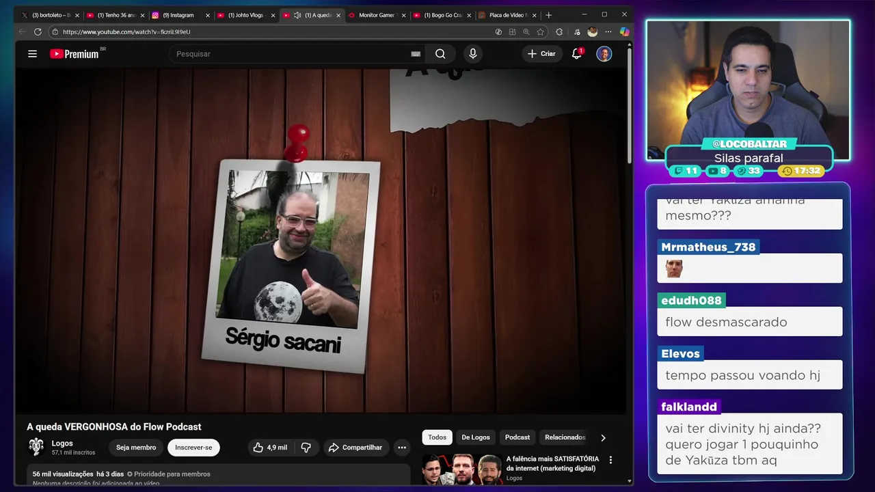Select the Todos filter chip

(437, 437)
